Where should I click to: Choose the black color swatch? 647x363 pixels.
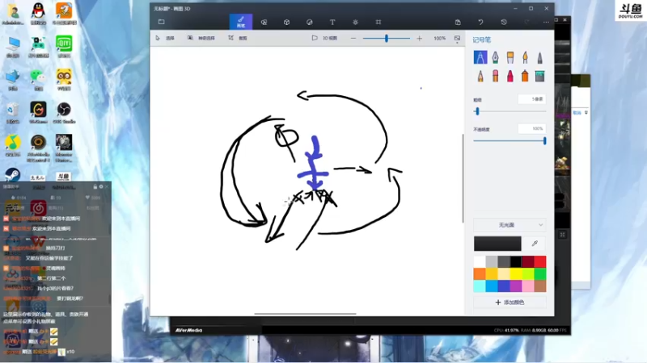pyautogui.click(x=516, y=261)
